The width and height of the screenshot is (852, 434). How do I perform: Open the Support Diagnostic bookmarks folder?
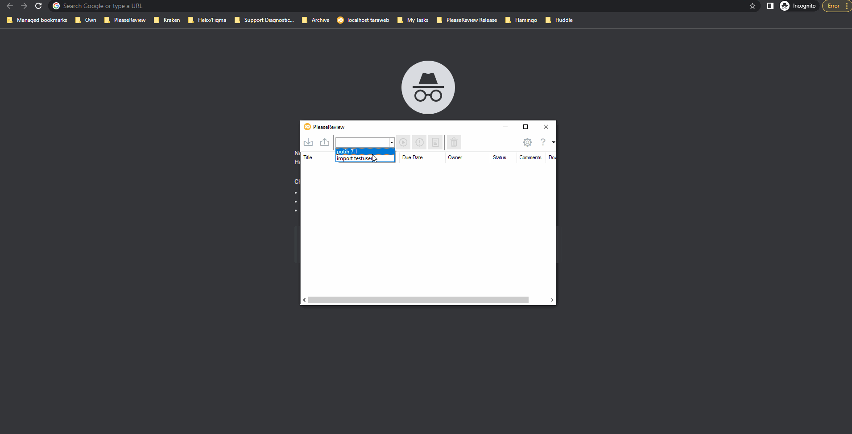tap(264, 20)
